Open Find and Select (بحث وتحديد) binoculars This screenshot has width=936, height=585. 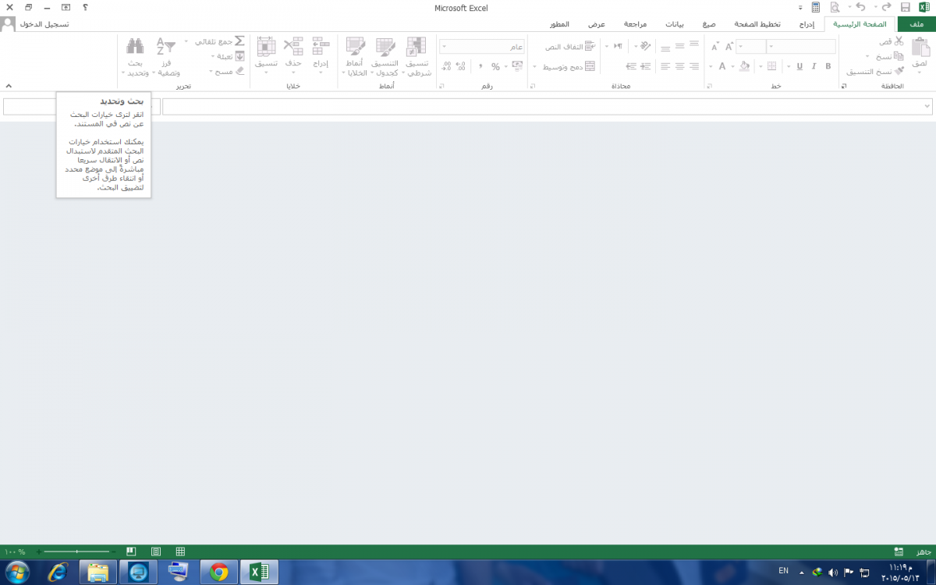(x=136, y=56)
